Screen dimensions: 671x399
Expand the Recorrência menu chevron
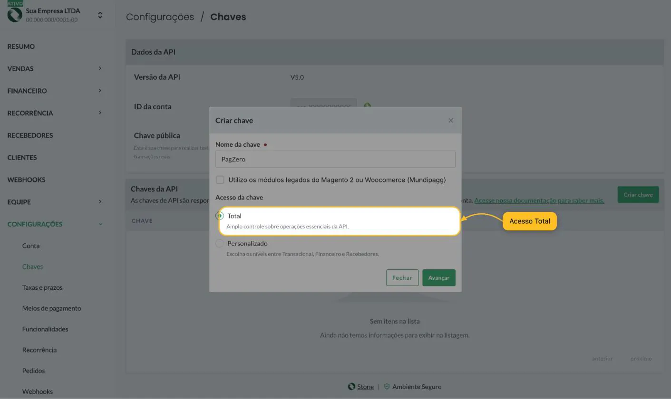[100, 113]
